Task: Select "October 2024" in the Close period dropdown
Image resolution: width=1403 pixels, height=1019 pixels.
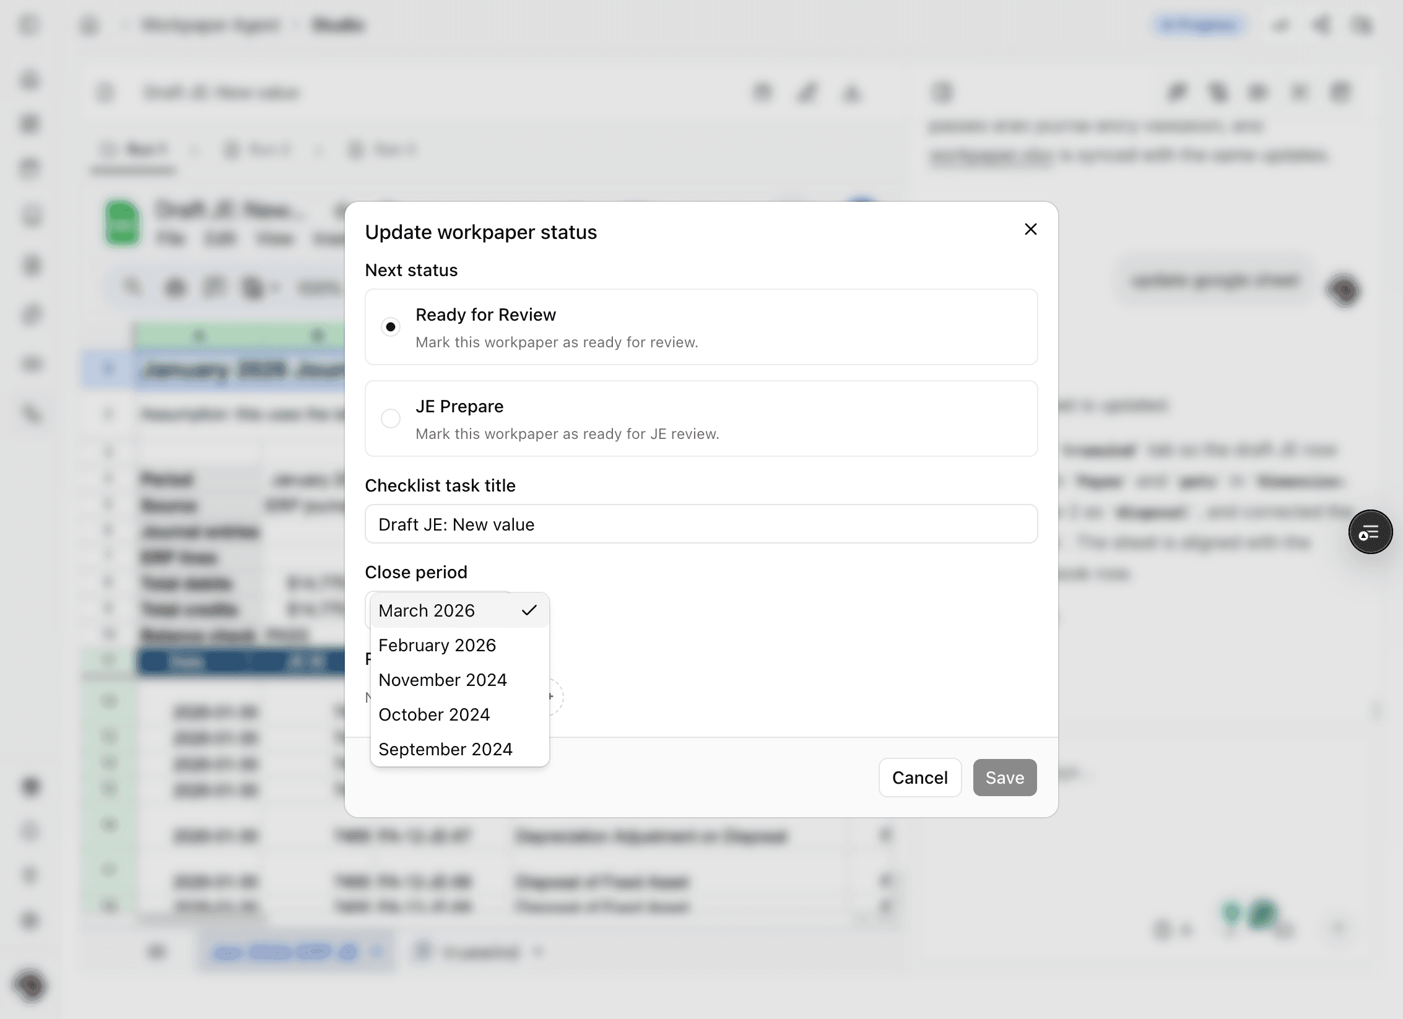Action: [x=433, y=714]
